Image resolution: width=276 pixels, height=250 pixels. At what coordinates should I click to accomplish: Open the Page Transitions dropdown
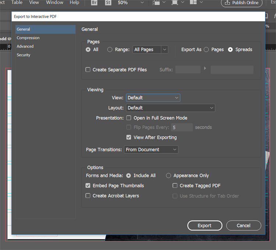[x=151, y=149]
